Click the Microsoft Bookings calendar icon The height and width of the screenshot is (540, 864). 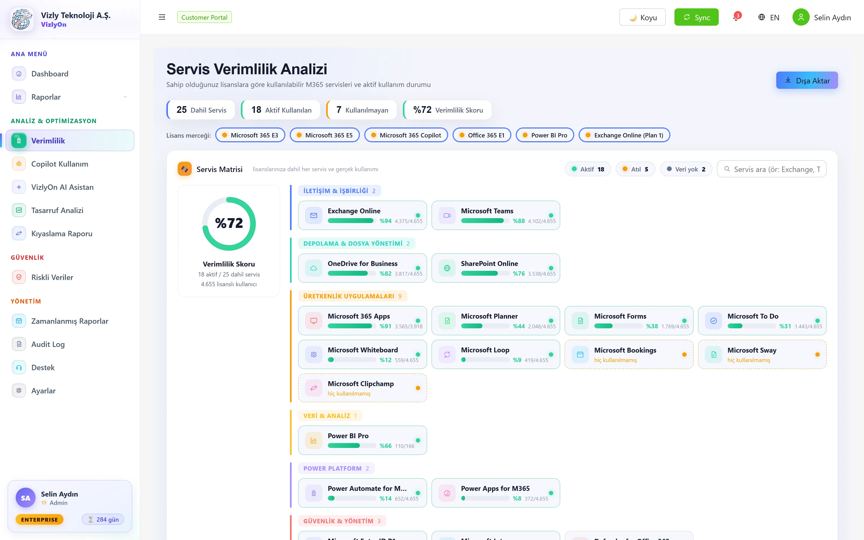pos(580,354)
